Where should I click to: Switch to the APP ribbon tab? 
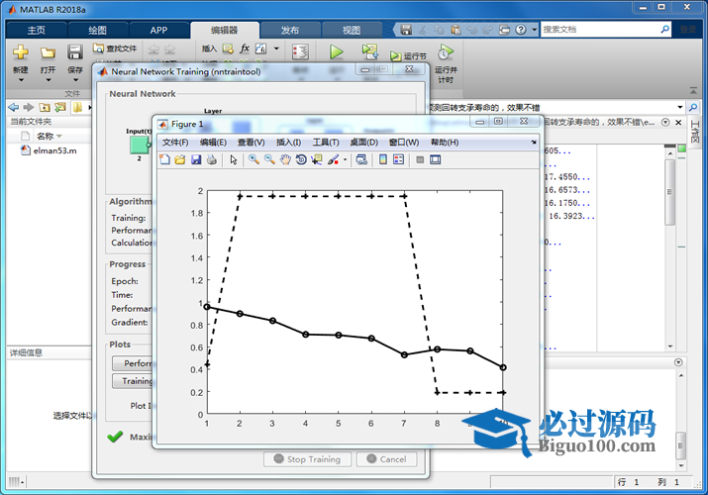coord(158,31)
